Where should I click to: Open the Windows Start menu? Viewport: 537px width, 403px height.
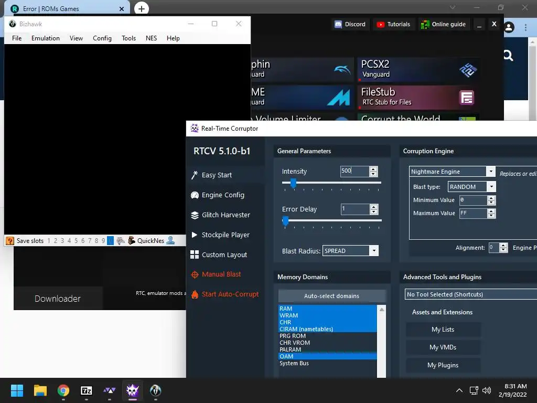tap(17, 390)
